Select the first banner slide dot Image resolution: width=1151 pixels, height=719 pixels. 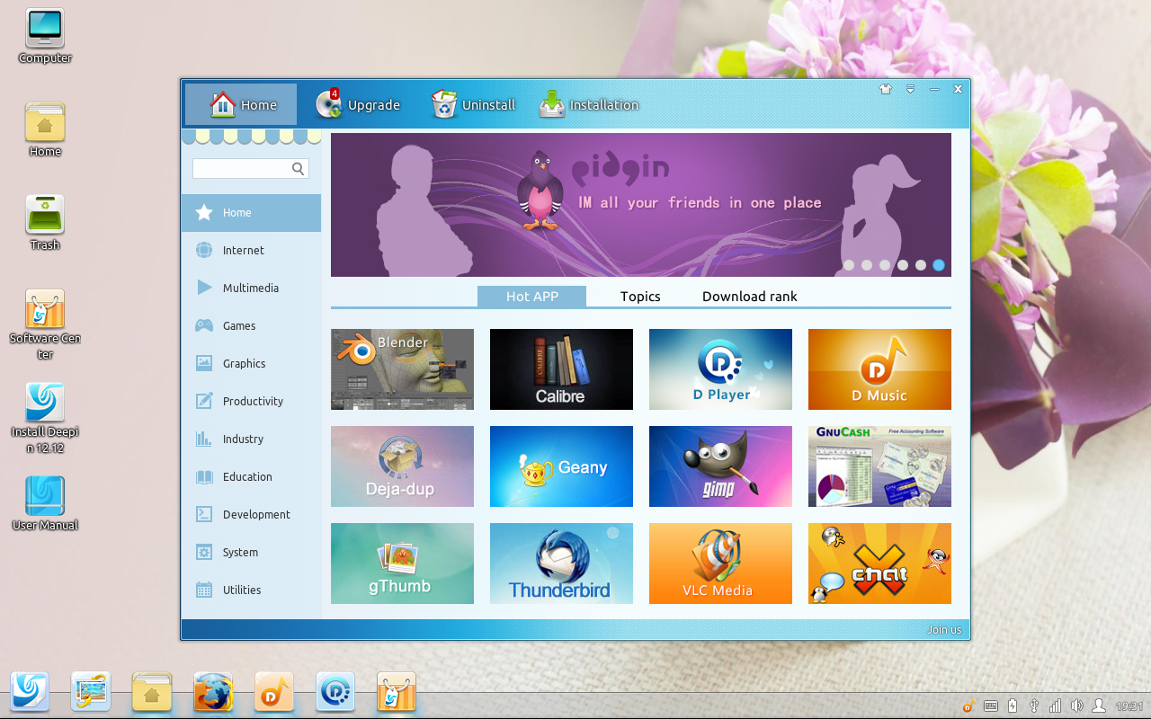[x=849, y=265]
